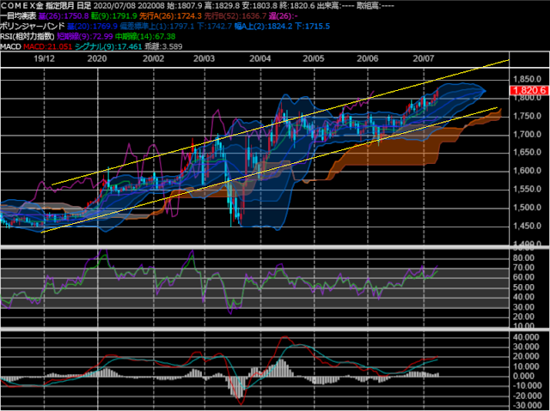Viewport: 550px width, 411px height.
Task: Click the ボリンジャーバンド indicator label
Action: click(33, 26)
